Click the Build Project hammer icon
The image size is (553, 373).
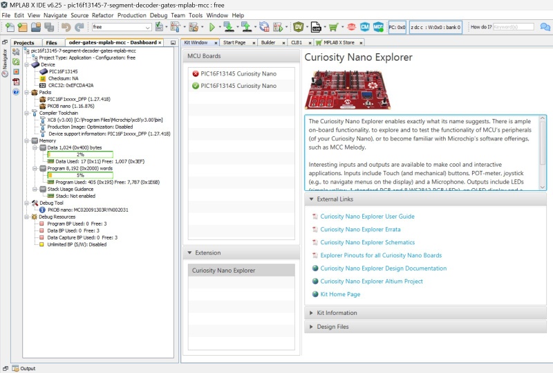(x=175, y=27)
